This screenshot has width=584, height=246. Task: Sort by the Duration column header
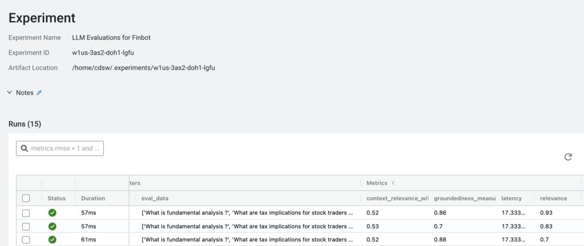point(93,198)
